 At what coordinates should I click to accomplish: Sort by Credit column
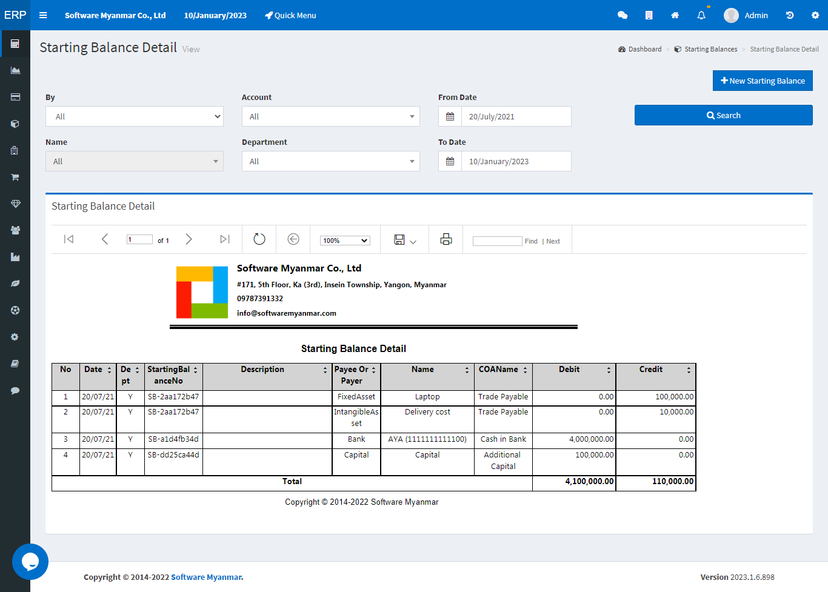point(689,370)
